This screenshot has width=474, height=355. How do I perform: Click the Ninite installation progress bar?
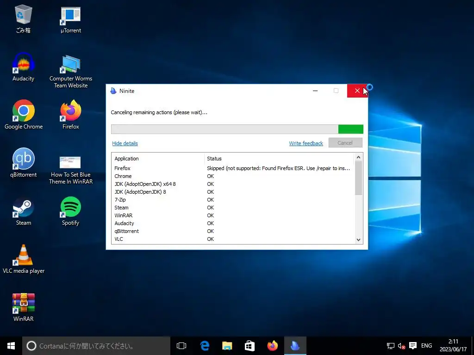tap(237, 129)
